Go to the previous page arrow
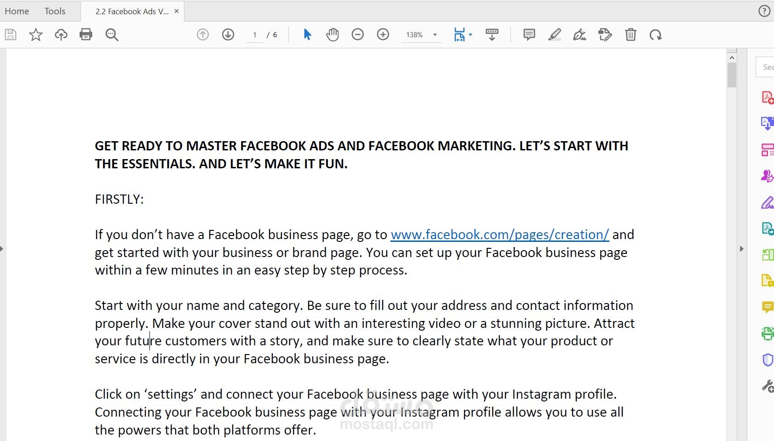This screenshot has width=774, height=441. pyautogui.click(x=203, y=34)
